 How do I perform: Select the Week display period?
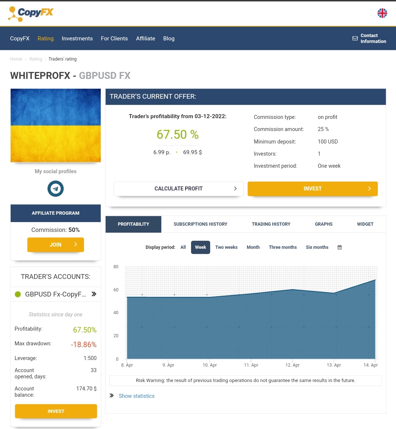click(200, 247)
